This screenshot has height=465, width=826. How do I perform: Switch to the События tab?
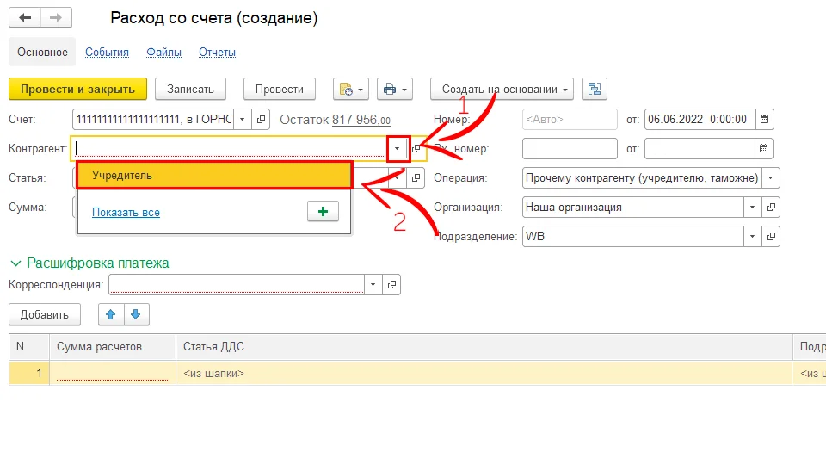[x=107, y=53]
